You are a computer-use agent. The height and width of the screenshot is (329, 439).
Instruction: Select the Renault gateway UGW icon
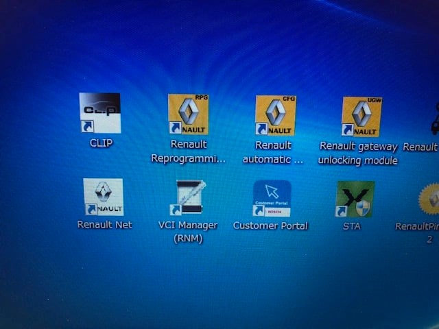pyautogui.click(x=361, y=116)
